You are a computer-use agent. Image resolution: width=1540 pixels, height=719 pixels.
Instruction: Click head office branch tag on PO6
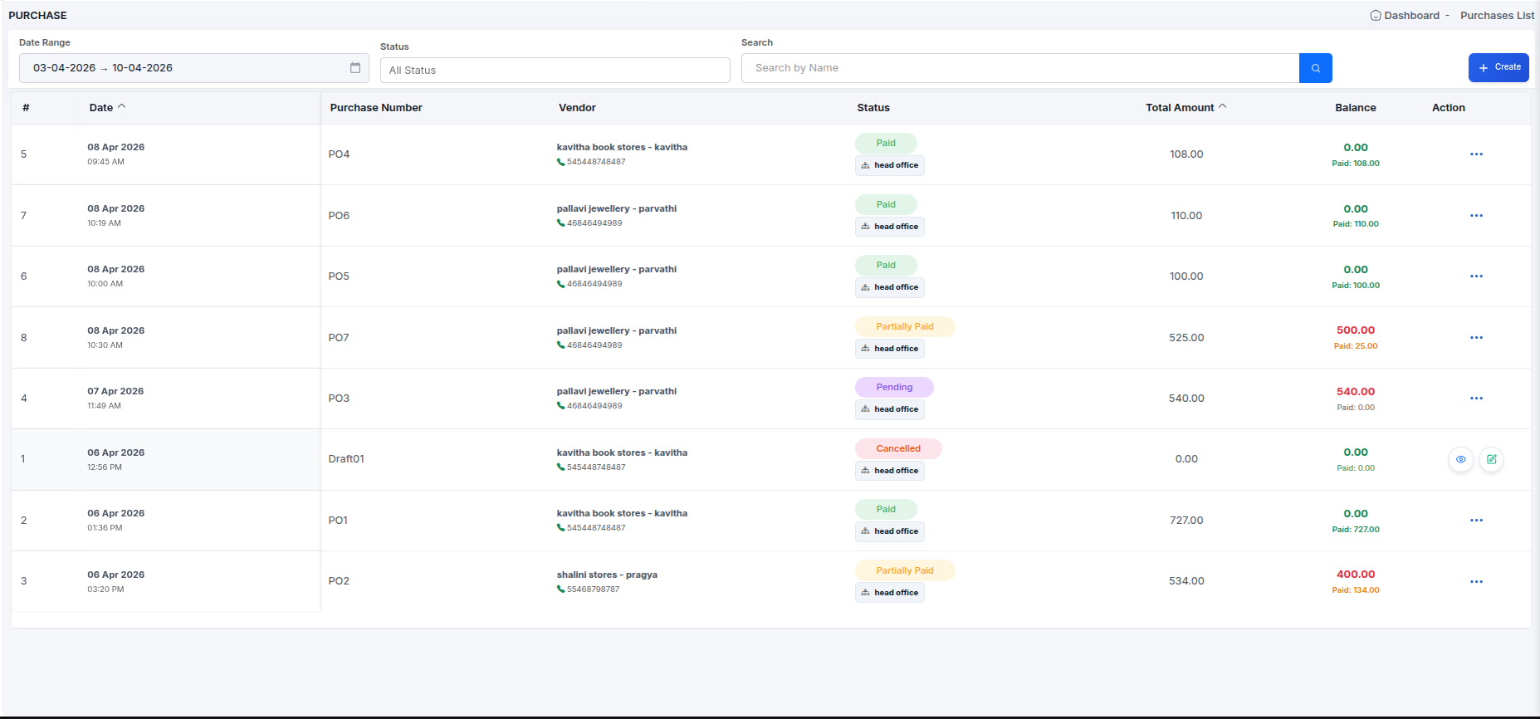tap(889, 227)
